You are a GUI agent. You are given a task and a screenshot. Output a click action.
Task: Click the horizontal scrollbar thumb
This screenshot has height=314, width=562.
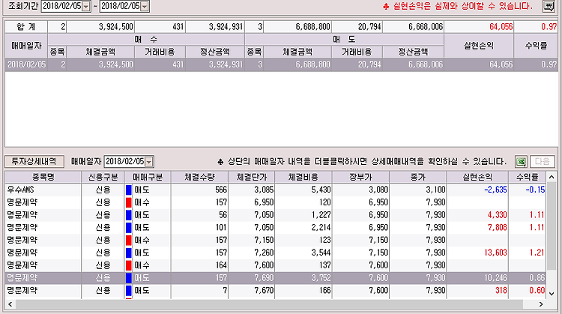click(x=269, y=304)
